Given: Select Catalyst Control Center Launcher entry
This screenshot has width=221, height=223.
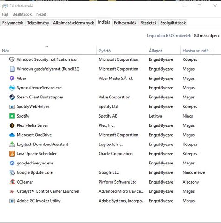Looking at the screenshot, I should click(x=48, y=191).
